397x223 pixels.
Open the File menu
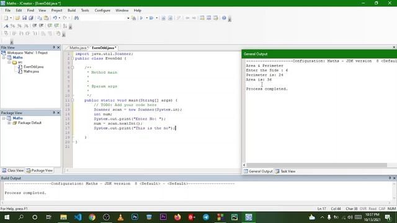[x=8, y=11]
